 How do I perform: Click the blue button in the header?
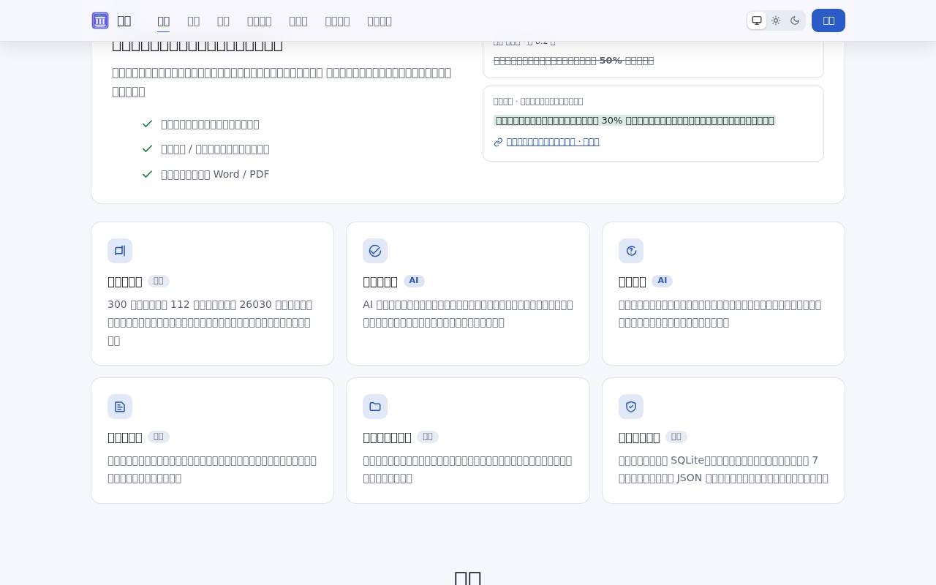tap(829, 20)
